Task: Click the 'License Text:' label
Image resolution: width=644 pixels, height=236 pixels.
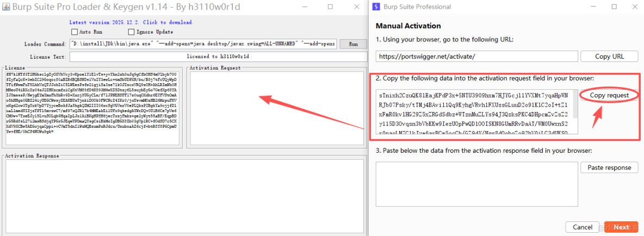Action: [x=48, y=57]
